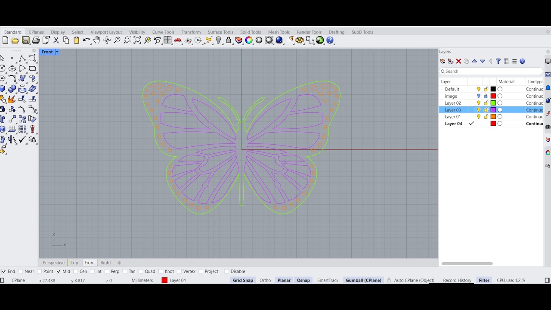Open the Curve Tools toolbar tab
This screenshot has width=551, height=310.
point(163,32)
